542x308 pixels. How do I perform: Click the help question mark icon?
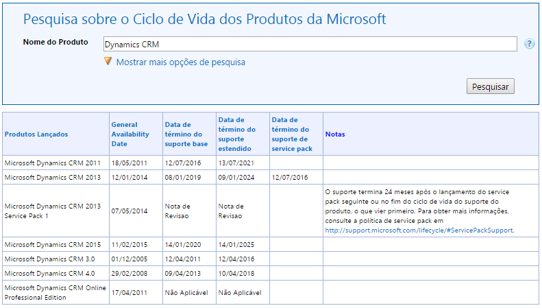coord(529,44)
